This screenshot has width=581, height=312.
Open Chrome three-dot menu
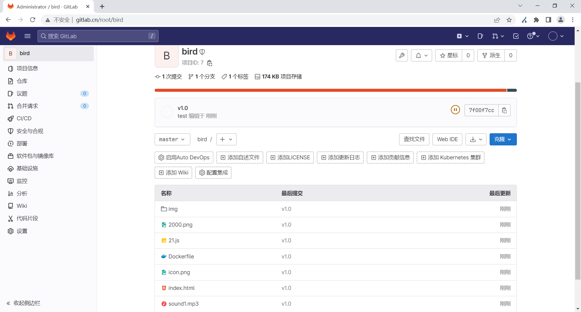(x=573, y=20)
